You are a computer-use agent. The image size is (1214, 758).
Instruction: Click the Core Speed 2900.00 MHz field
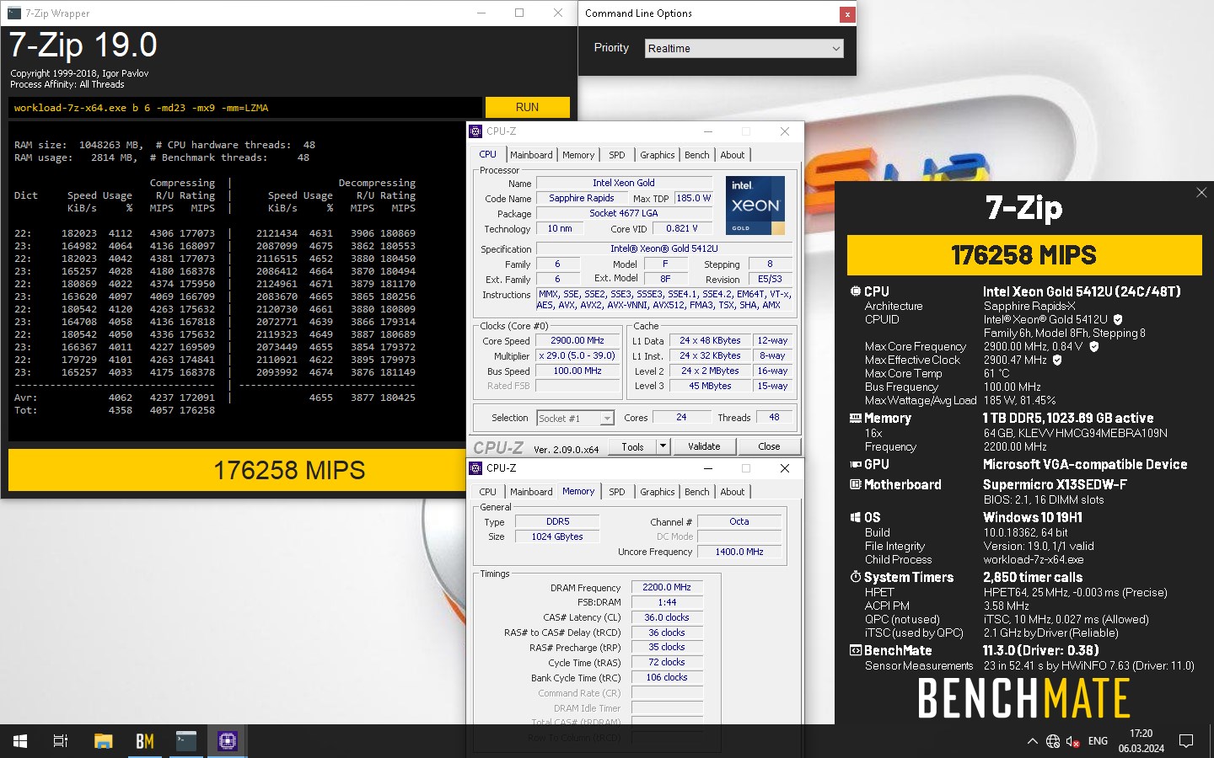coord(577,341)
